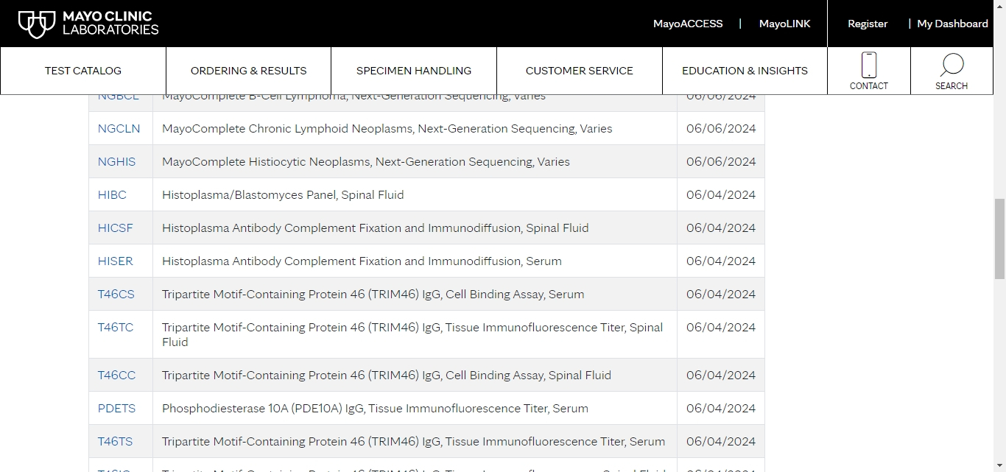Click the 06/04/2024 date in HISER row
Image resolution: width=1006 pixels, height=472 pixels.
pyautogui.click(x=721, y=261)
